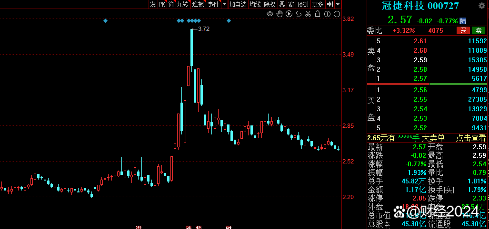Zoom in with the circled plus icon
This screenshot has height=229, width=489.
(327, 14)
